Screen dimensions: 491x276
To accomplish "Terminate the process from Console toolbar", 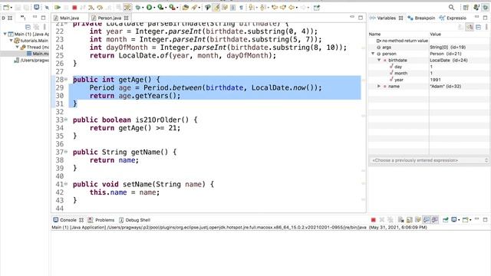I will pyautogui.click(x=374, y=220).
